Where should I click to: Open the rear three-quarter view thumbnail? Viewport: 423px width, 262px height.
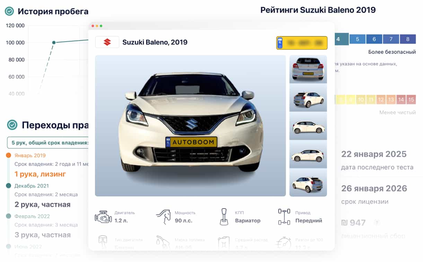[x=308, y=97]
